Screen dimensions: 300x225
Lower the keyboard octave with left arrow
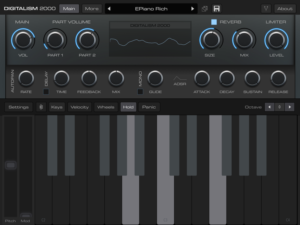coord(270,107)
